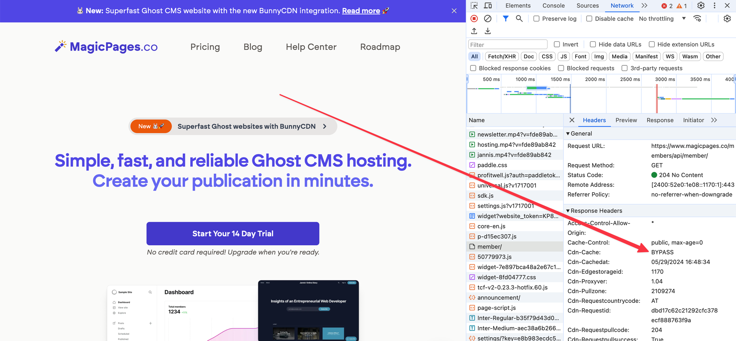Screen dimensions: 736x341
Task: Click Start Your 14 Day Trial button
Action: 233,233
